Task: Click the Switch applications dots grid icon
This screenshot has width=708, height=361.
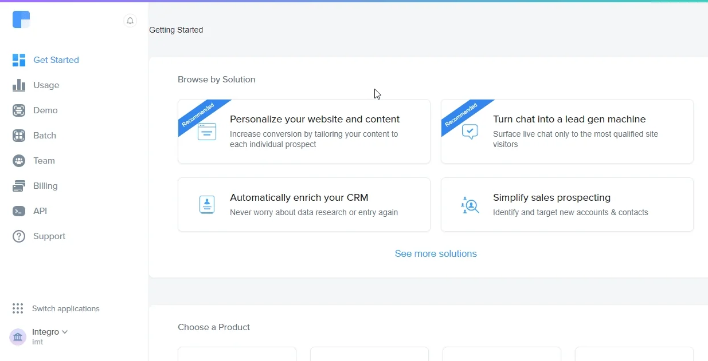Action: (x=18, y=308)
